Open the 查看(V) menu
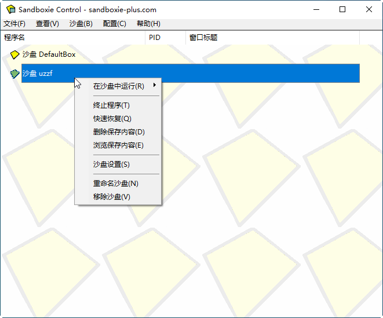This screenshot has width=383, height=318. (x=48, y=24)
